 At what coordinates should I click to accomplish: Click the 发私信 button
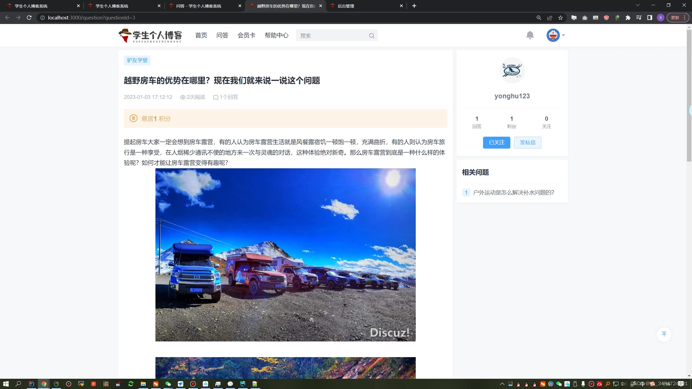coord(527,142)
